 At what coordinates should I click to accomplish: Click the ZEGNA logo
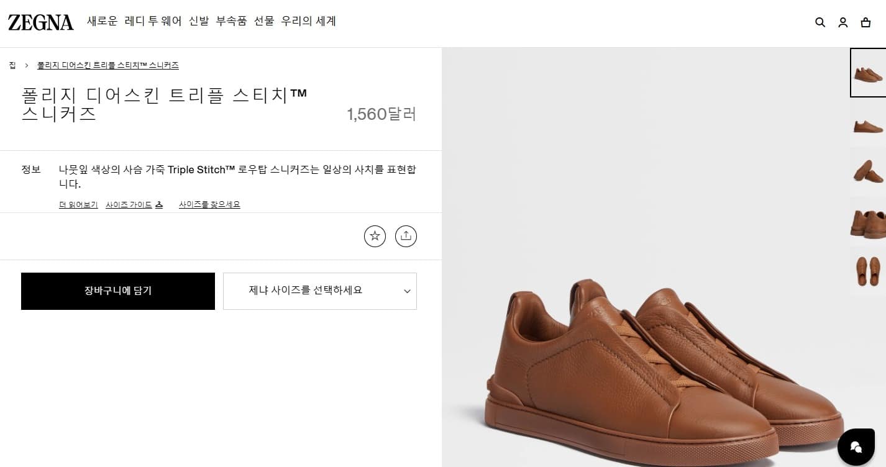pyautogui.click(x=41, y=22)
